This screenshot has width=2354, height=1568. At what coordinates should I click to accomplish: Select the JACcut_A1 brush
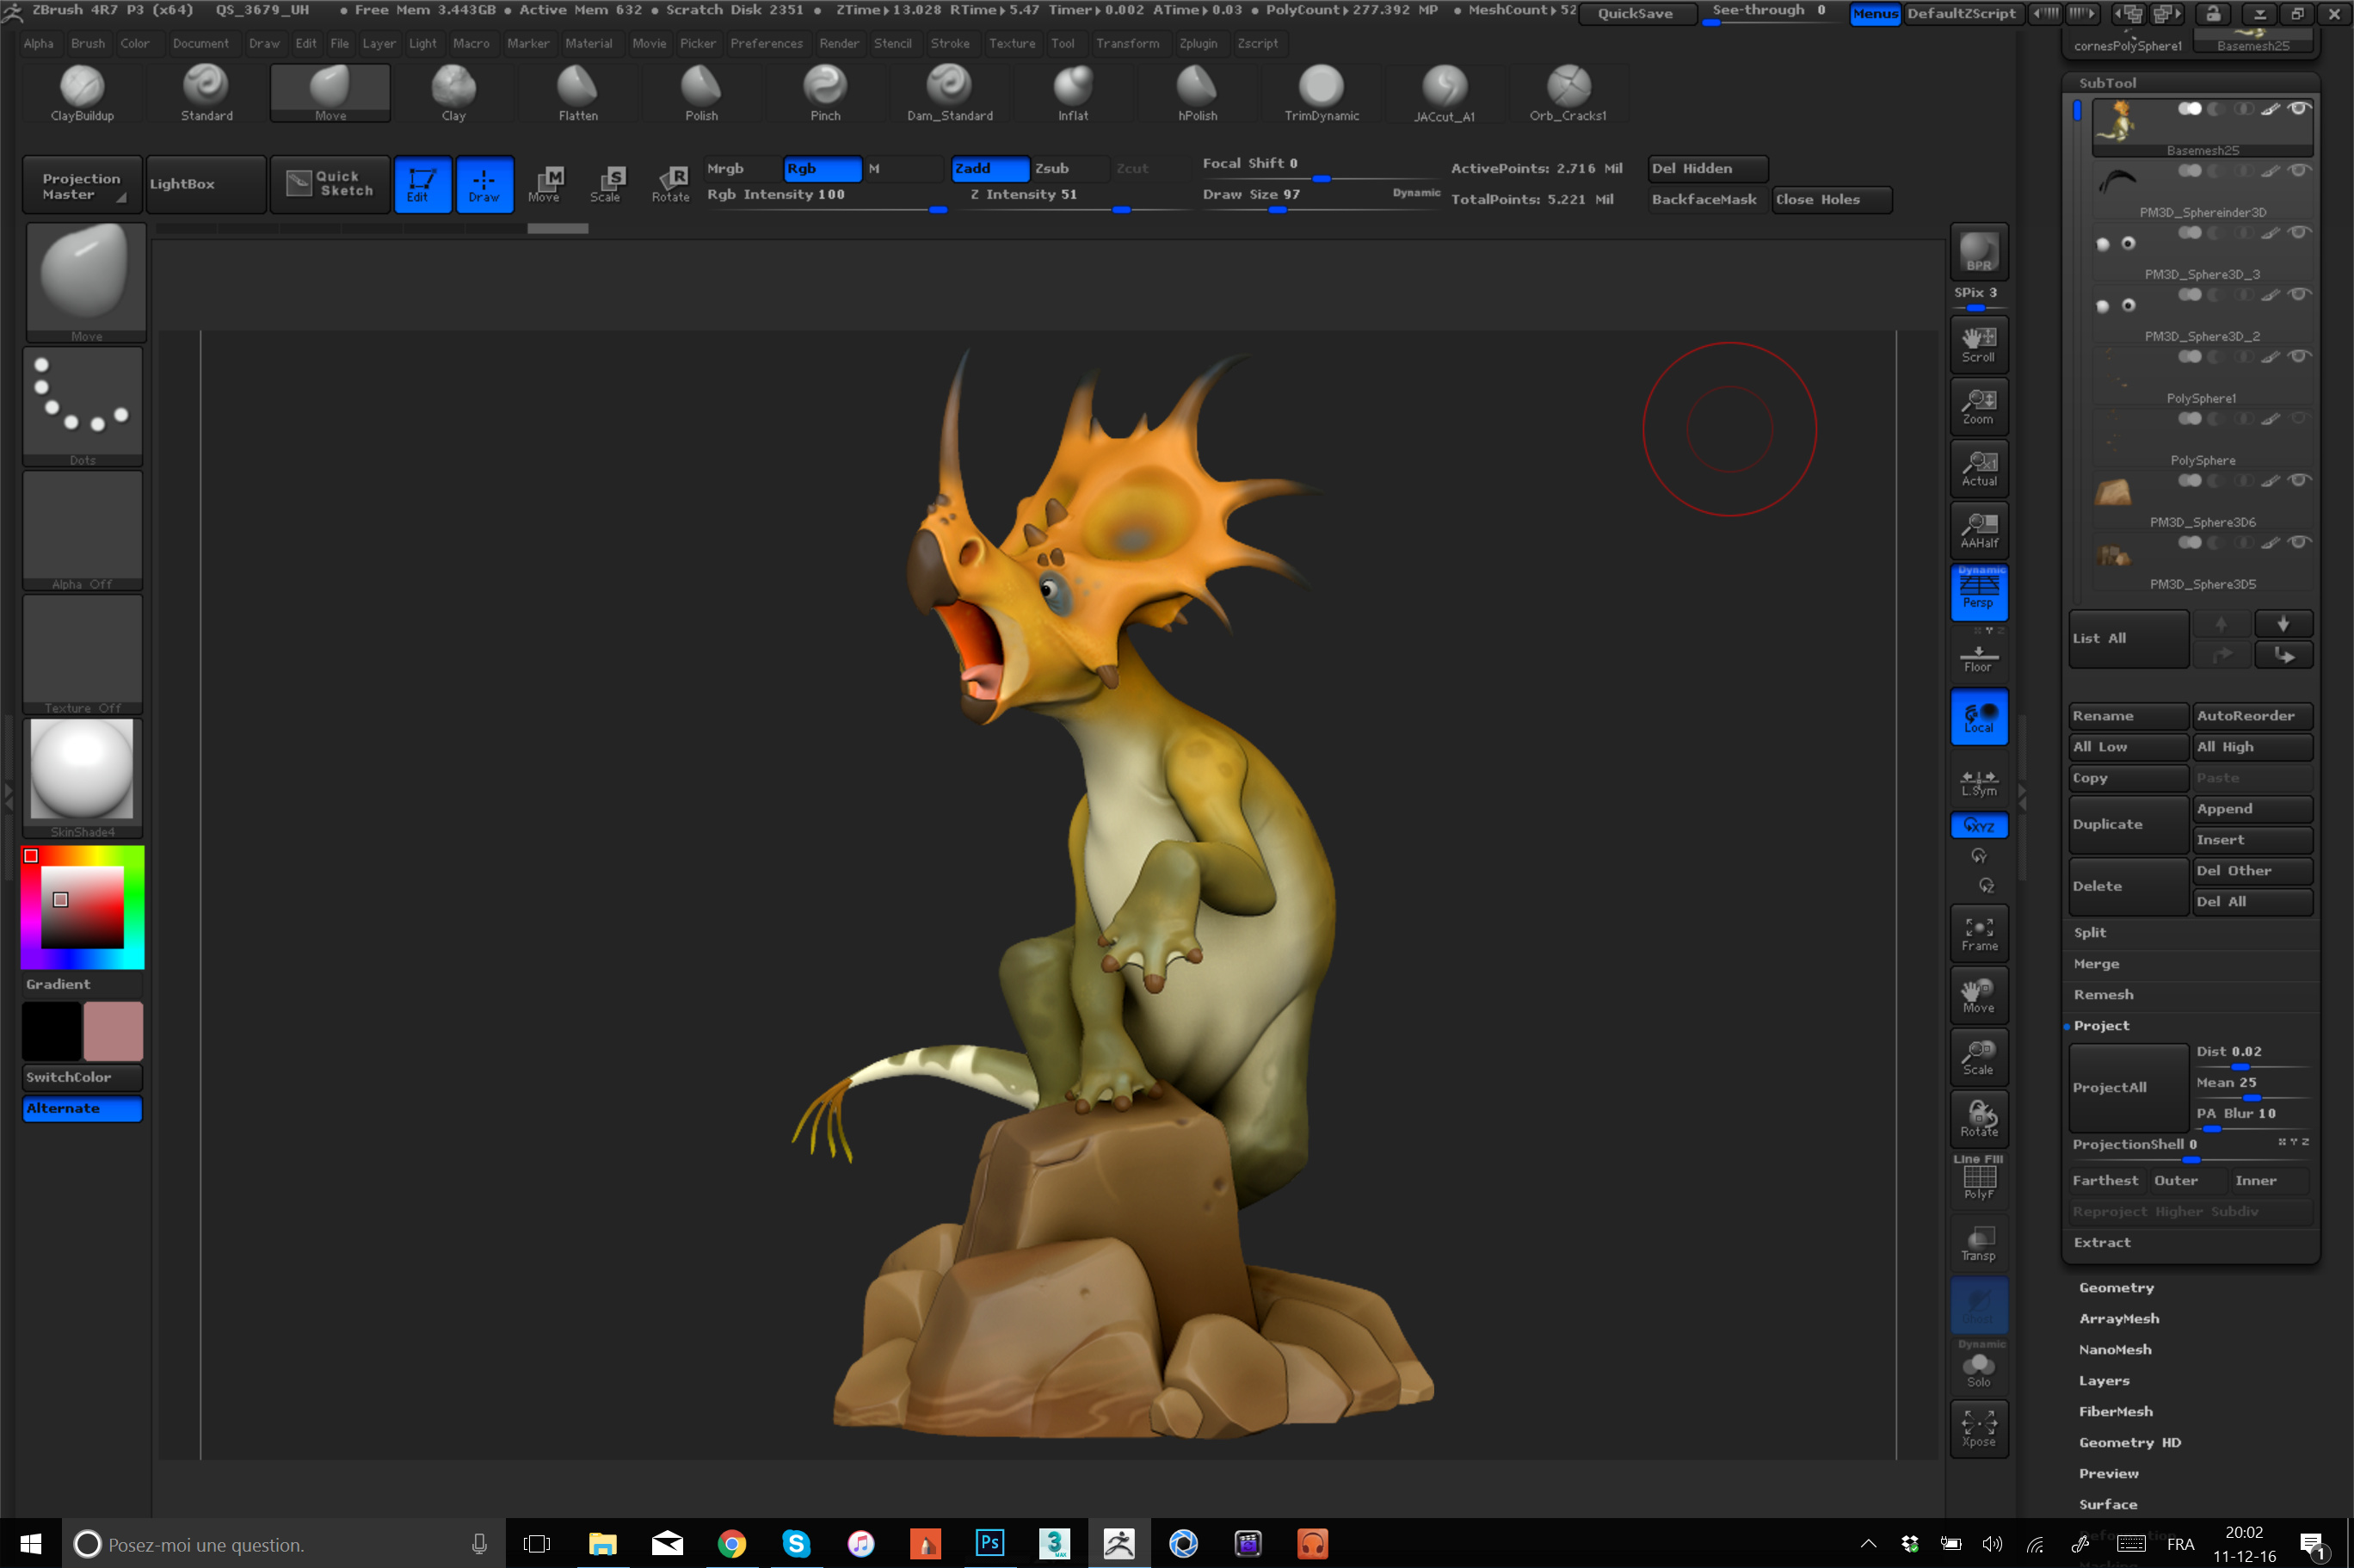(1445, 93)
